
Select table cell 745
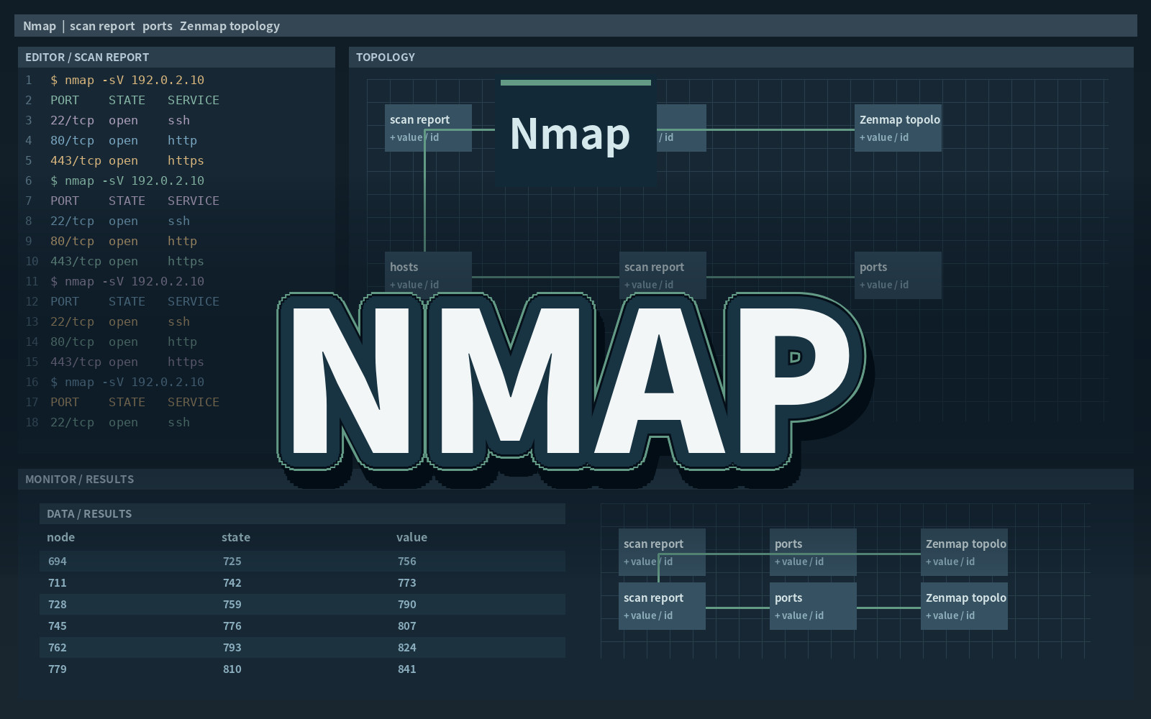pyautogui.click(x=58, y=626)
